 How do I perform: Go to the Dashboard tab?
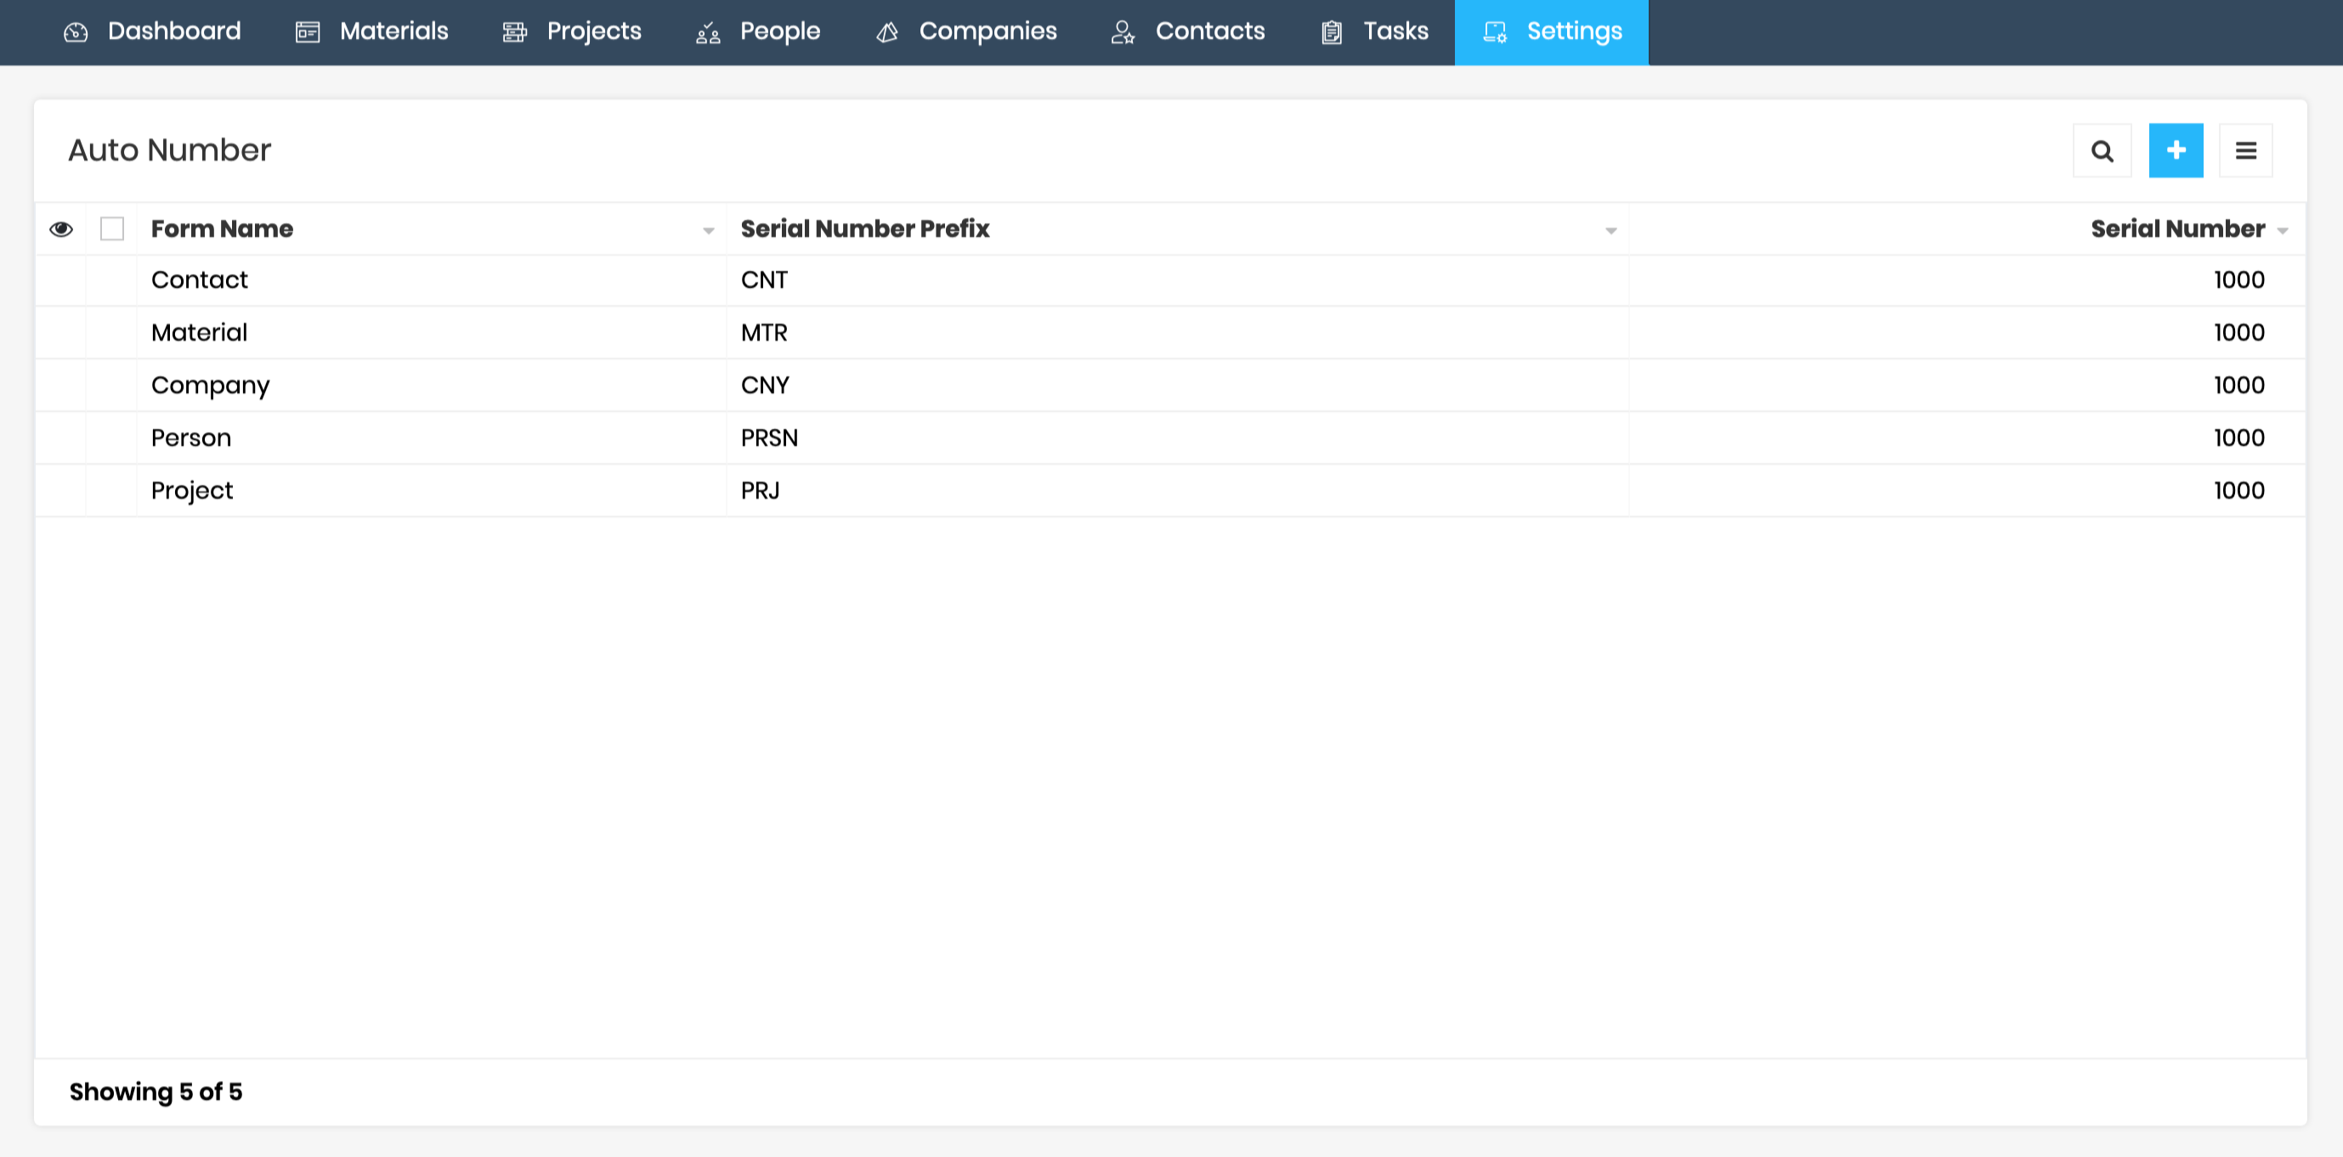pyautogui.click(x=152, y=31)
